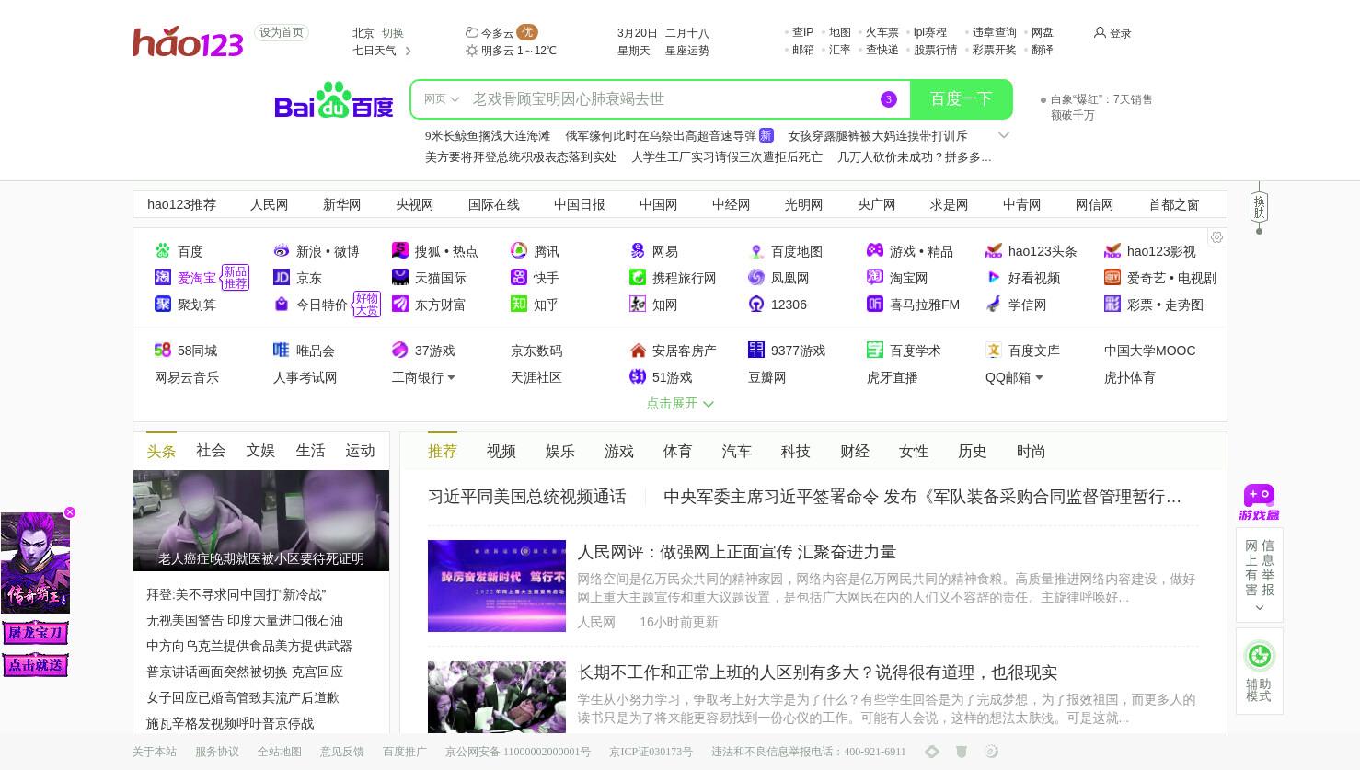Viewport: 1360px width, 770px height.
Task: Click the 喜马拉雅FM icon
Action: pyautogui.click(x=875, y=304)
